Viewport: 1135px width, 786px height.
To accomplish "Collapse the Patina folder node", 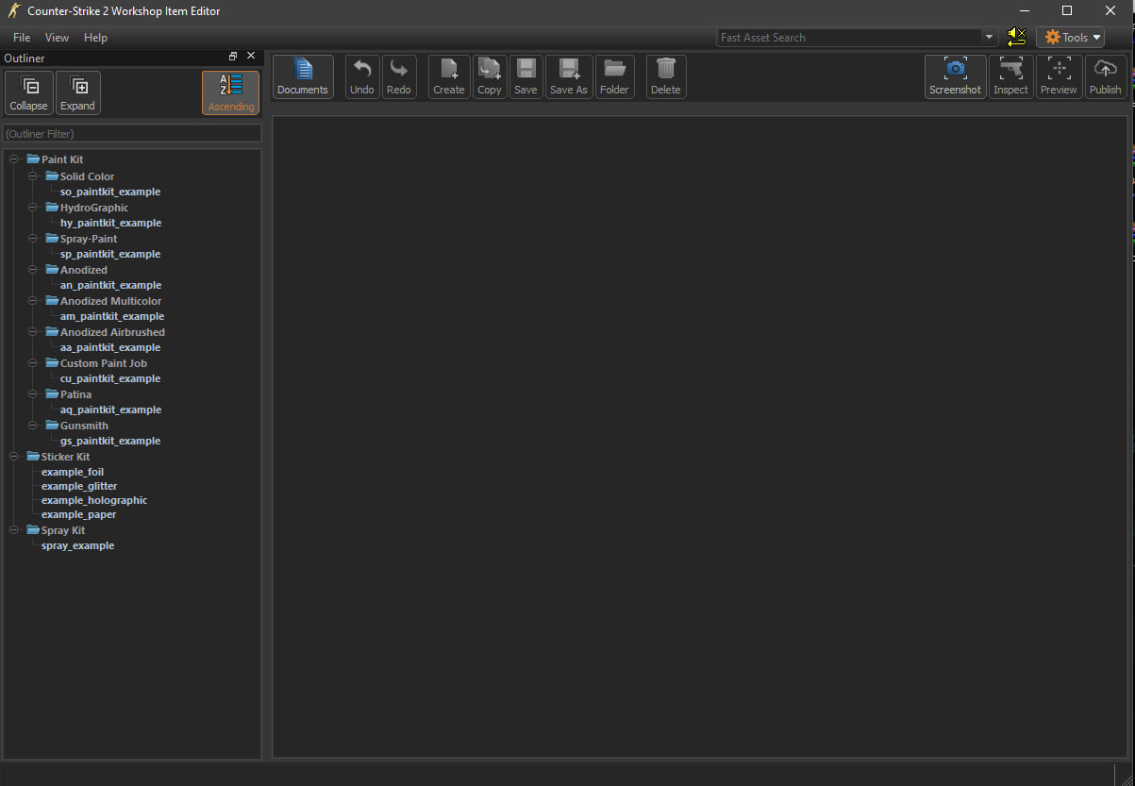I will 33,394.
